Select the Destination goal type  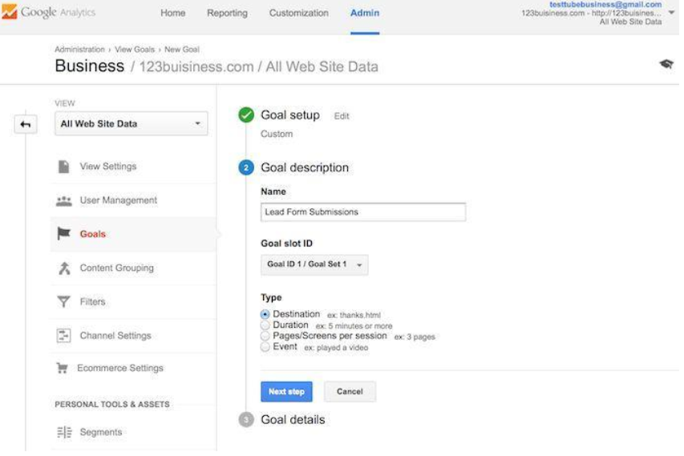coord(265,315)
